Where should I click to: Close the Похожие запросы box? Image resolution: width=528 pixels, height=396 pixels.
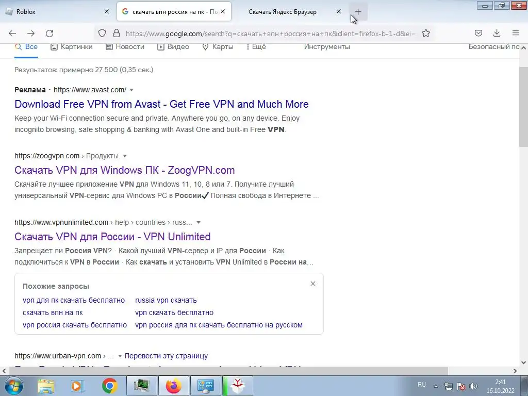[x=313, y=284]
